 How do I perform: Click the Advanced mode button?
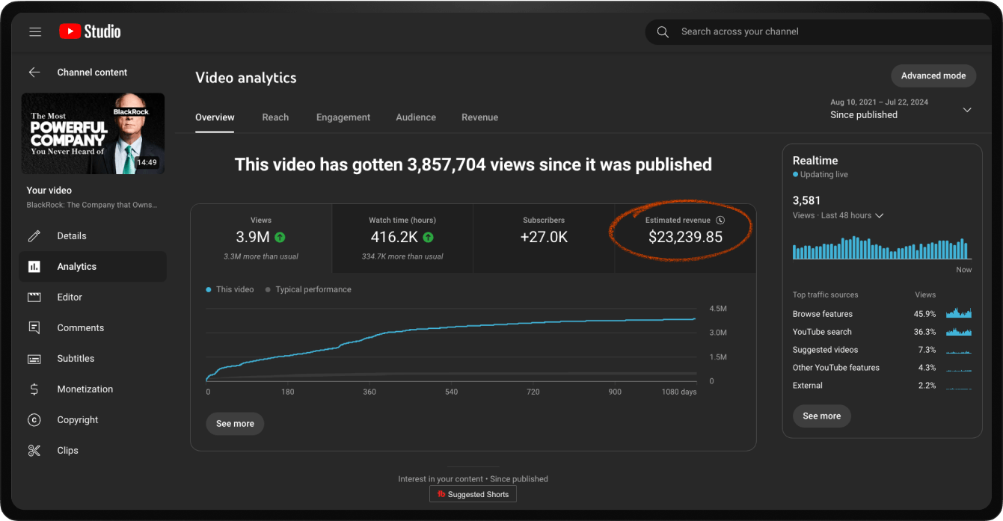click(933, 75)
